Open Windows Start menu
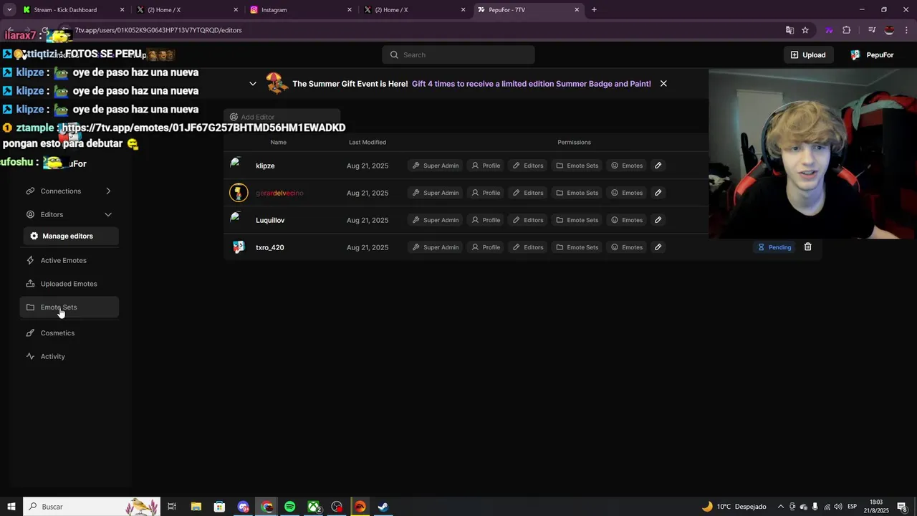This screenshot has width=917, height=516. click(11, 507)
